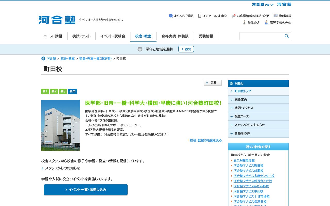Select 地図・アクセス in the side menu
The width and height of the screenshot is (330, 206).
pos(258,108)
